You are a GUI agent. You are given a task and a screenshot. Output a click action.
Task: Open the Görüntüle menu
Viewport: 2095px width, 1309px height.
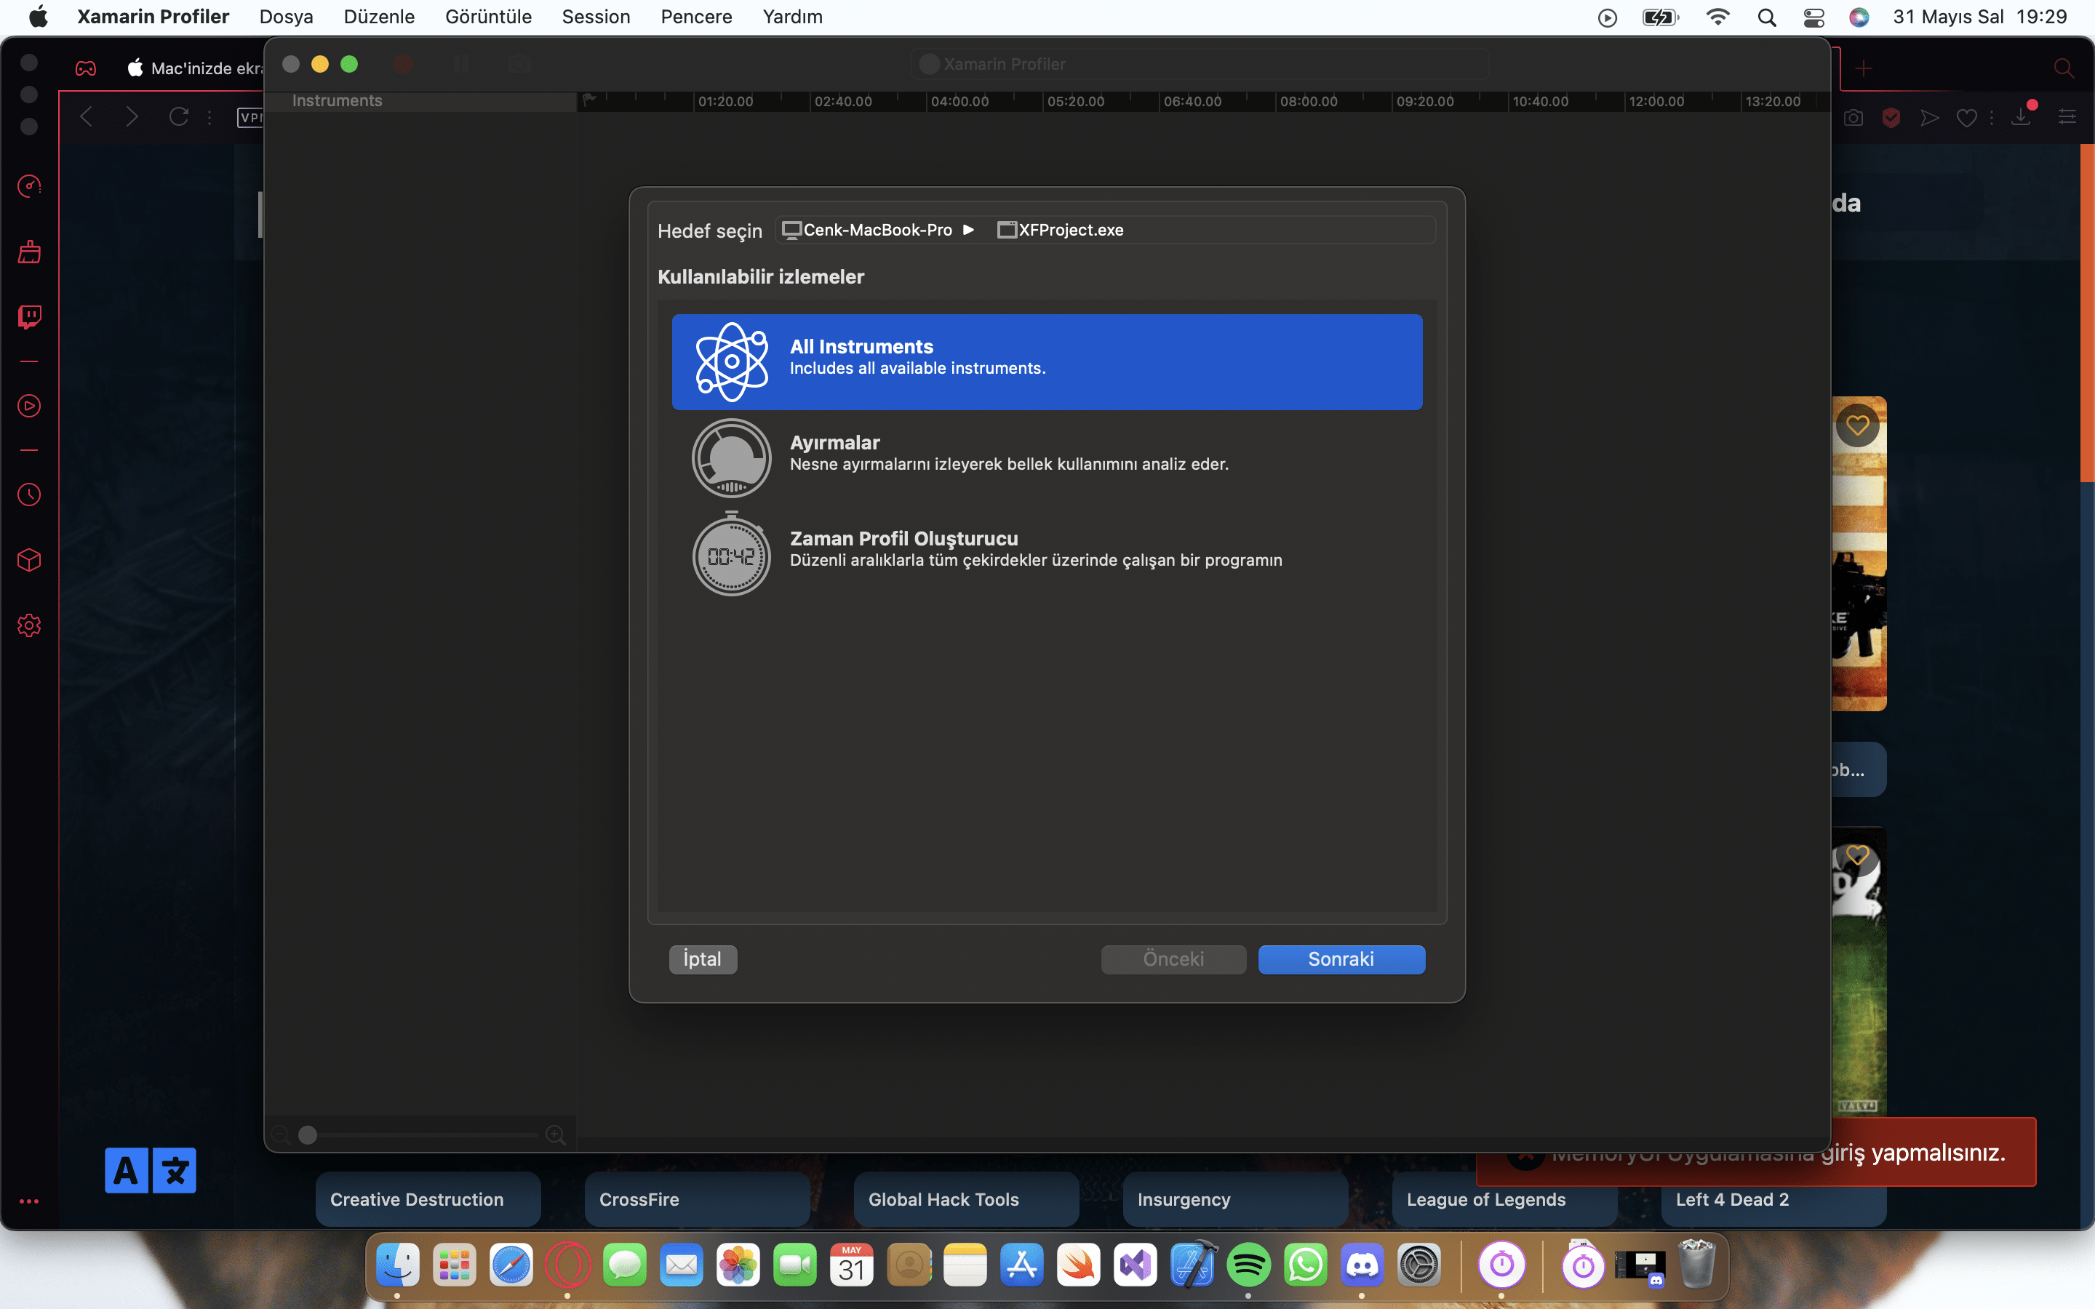tap(488, 17)
